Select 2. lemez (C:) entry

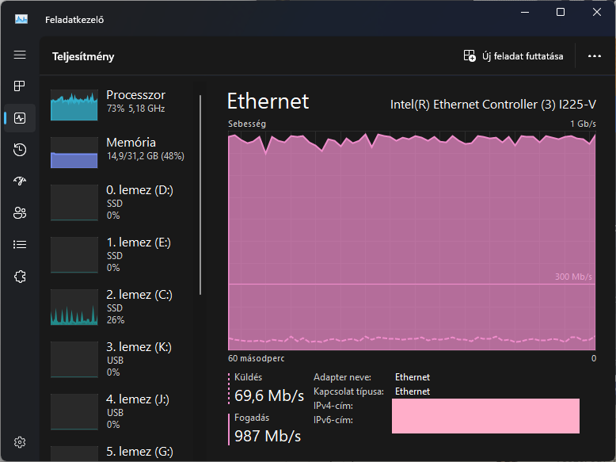pyautogui.click(x=123, y=307)
